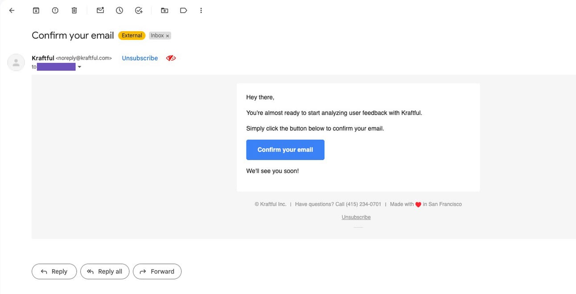Click the Forward button
This screenshot has width=576, height=294.
pos(157,271)
